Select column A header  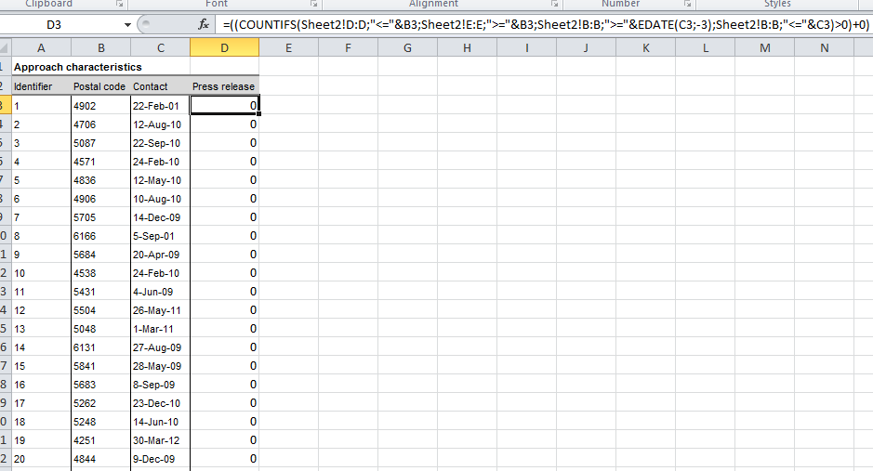[41, 47]
